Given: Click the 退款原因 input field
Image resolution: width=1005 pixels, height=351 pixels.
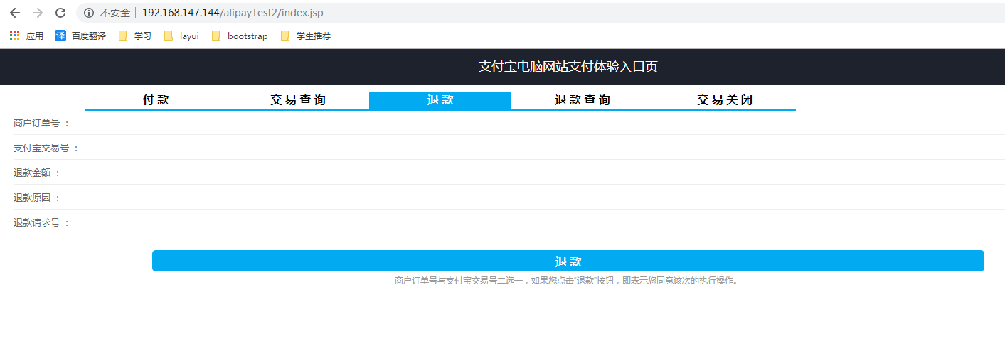Looking at the screenshot, I should (x=533, y=198).
